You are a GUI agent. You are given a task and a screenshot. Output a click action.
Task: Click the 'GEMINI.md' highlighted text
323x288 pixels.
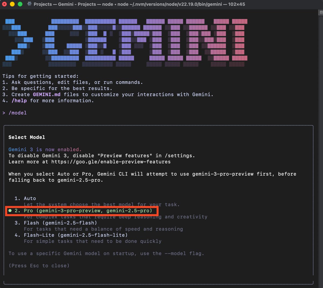47,95
